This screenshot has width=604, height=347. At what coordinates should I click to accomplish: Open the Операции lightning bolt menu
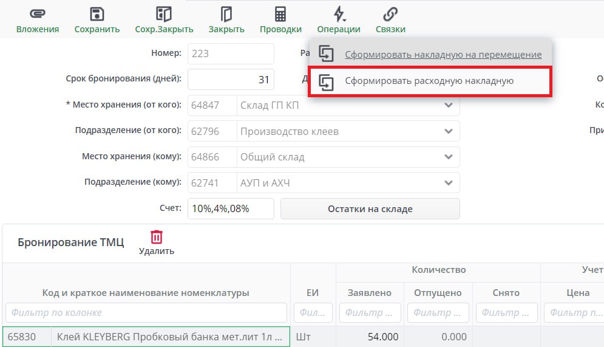[x=339, y=15]
